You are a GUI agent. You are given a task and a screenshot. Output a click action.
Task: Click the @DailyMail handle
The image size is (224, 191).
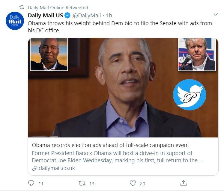coord(86,16)
